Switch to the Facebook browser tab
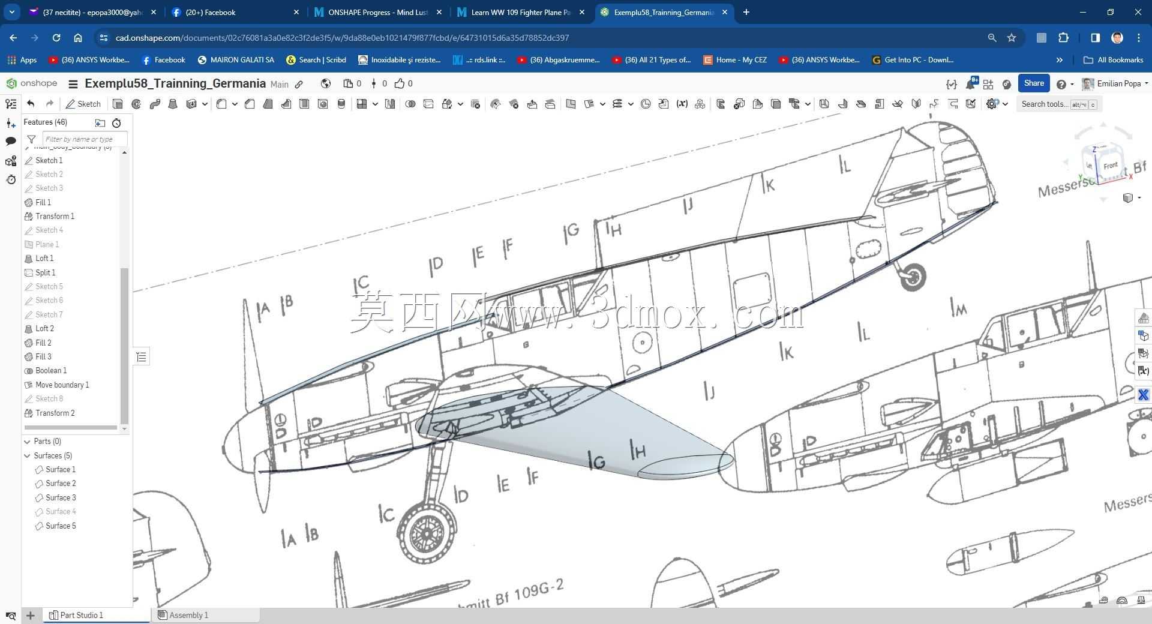The width and height of the screenshot is (1152, 624). pyautogui.click(x=235, y=12)
